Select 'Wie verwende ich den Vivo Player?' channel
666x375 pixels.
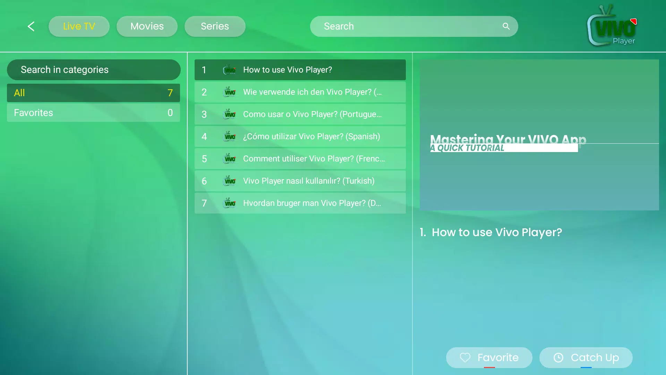coord(300,92)
